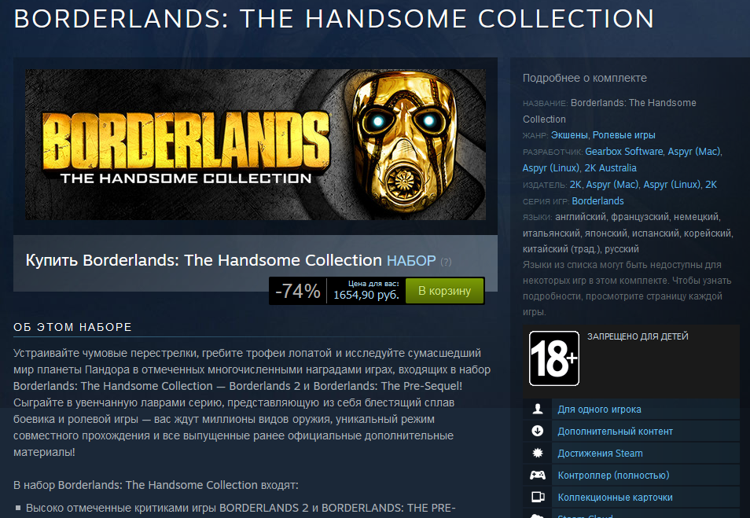Screen dimensions: 750x518
Task: Open the Экшены genre link
Action: 569,135
